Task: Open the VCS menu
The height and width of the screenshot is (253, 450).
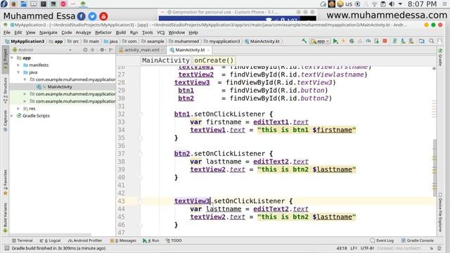Action: click(x=161, y=32)
